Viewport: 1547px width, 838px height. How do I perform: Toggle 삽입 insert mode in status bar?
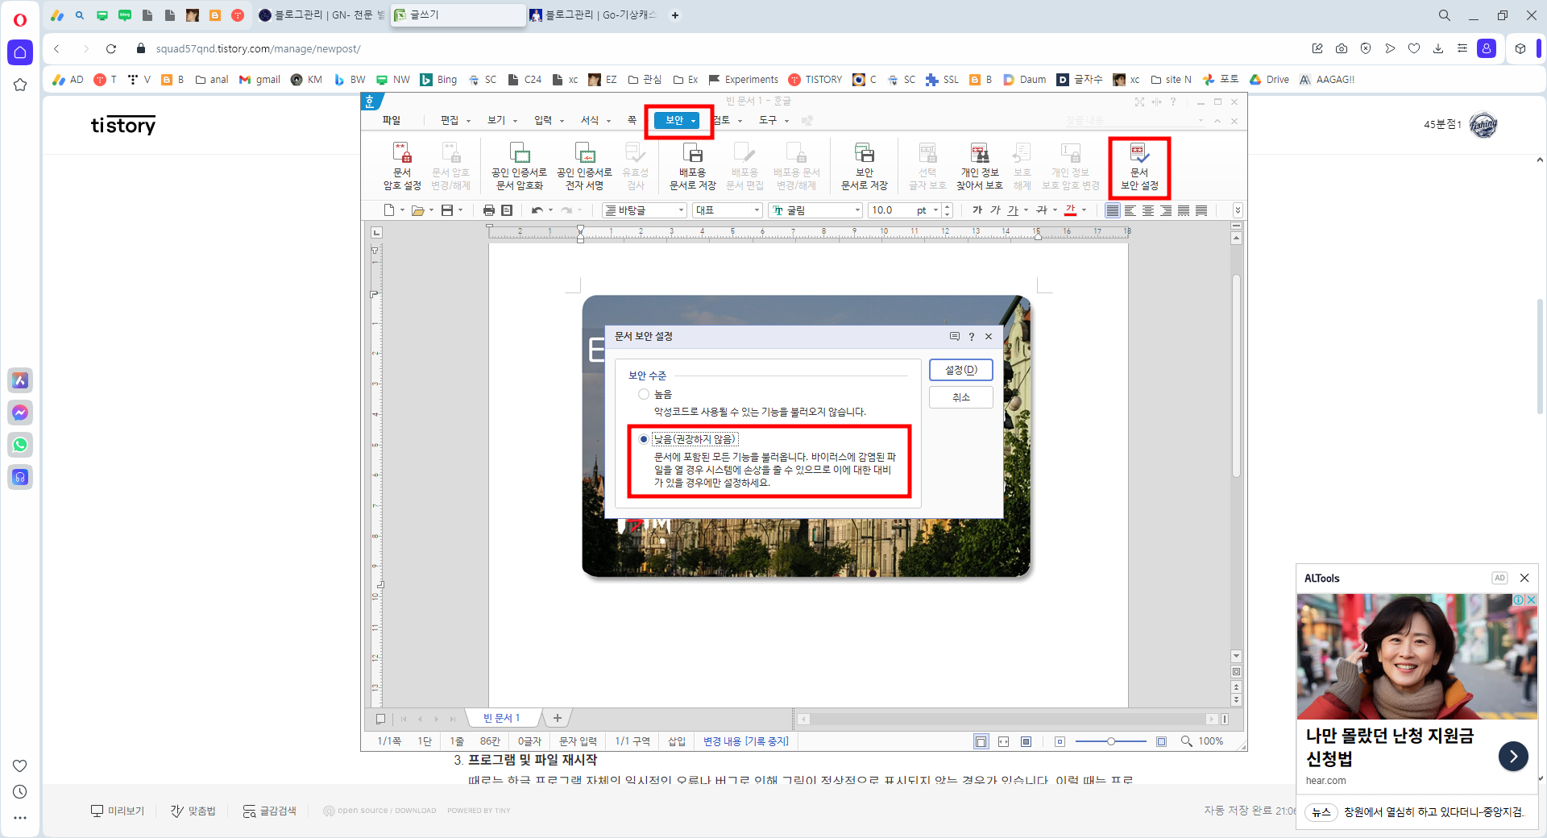677,741
